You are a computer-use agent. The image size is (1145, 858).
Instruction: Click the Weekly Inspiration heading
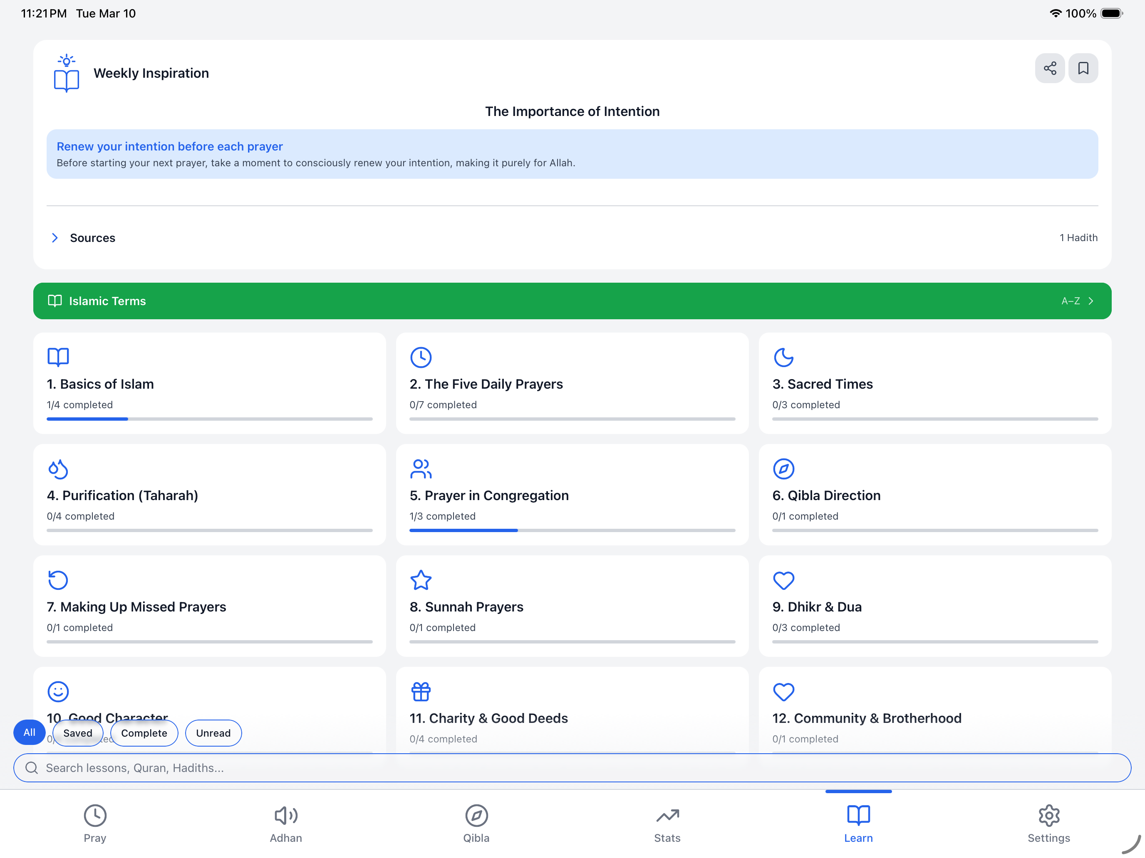[151, 74]
